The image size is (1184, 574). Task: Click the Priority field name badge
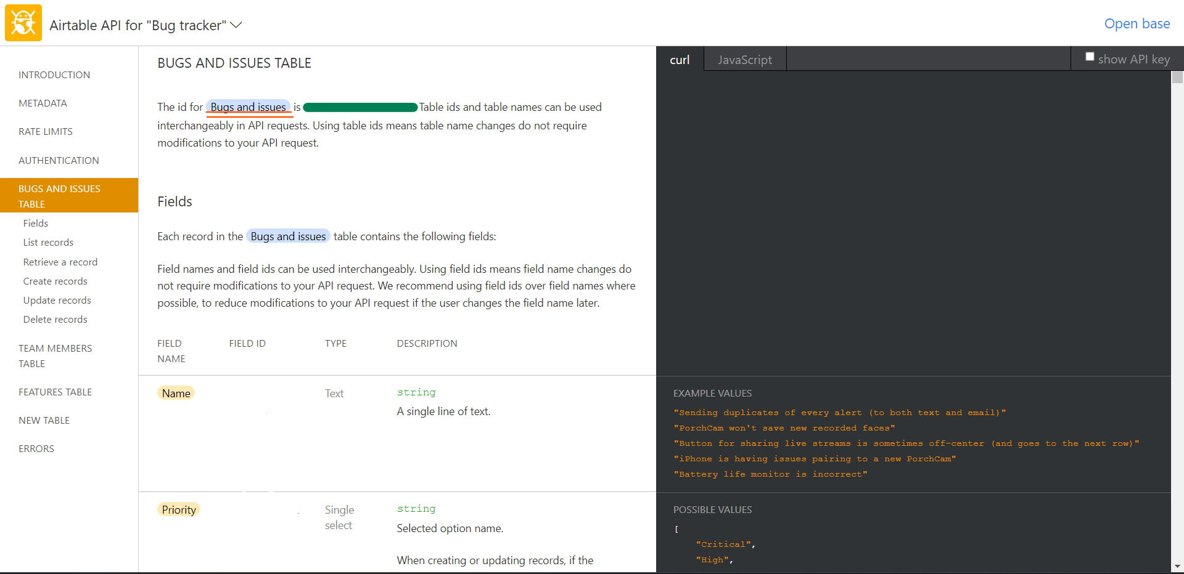[179, 509]
